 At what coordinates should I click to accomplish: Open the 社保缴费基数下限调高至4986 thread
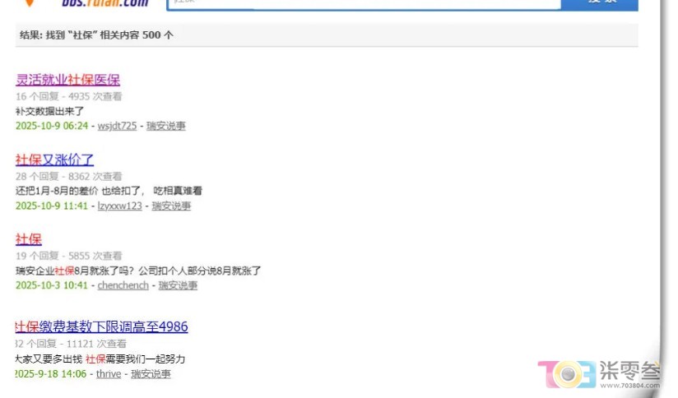[x=102, y=327]
